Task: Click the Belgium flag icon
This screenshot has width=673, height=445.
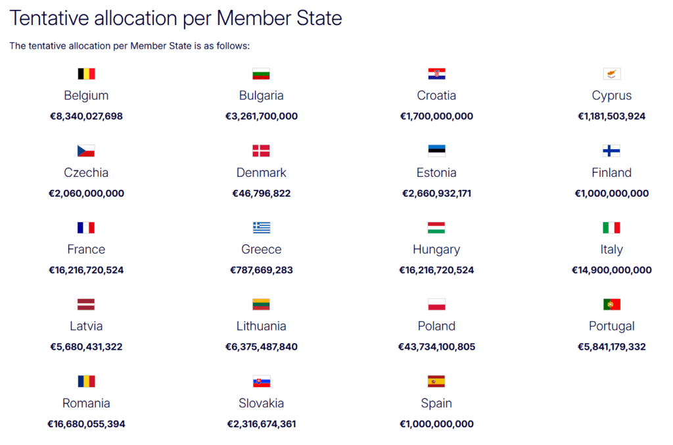Action: 86,74
